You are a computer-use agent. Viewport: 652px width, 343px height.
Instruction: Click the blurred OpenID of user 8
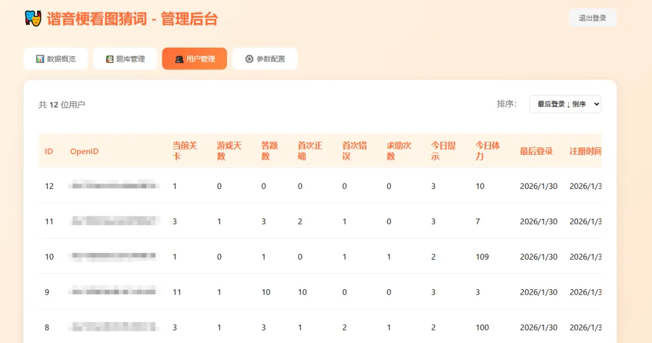[x=114, y=327]
